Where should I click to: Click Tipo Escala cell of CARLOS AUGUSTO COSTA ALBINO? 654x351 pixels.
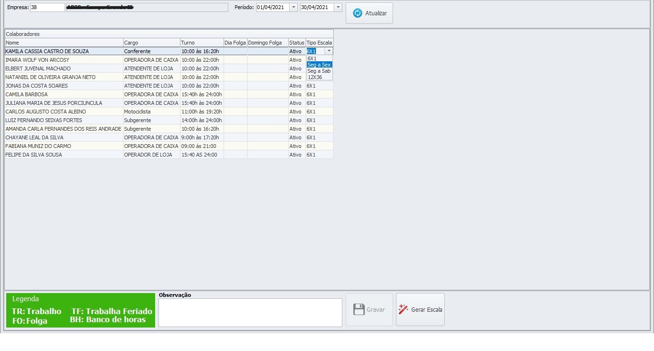pos(319,112)
